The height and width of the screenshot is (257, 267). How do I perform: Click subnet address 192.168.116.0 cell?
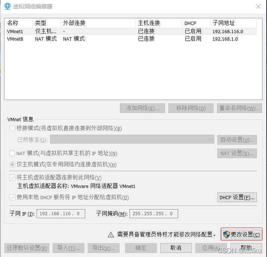(x=228, y=31)
